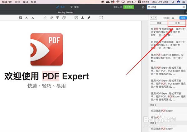This screenshot has height=132, width=187.
Task: Open the Wi-Fi status menu
Action: click(x=118, y=2)
